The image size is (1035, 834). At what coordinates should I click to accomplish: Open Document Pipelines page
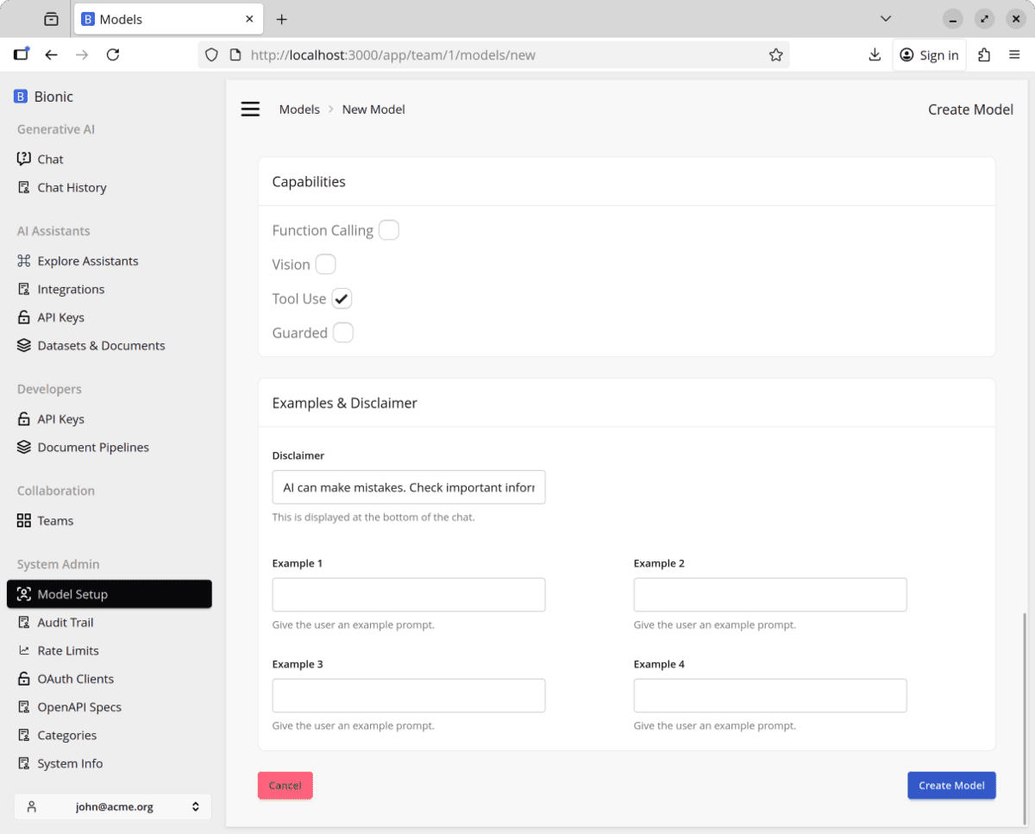93,448
